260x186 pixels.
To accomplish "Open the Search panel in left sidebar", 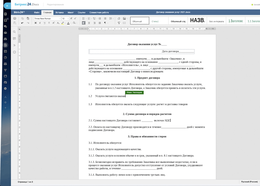I will tap(15, 32).
